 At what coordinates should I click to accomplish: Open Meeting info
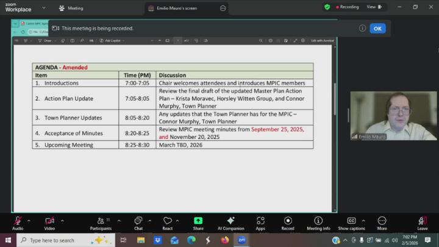tap(318, 221)
